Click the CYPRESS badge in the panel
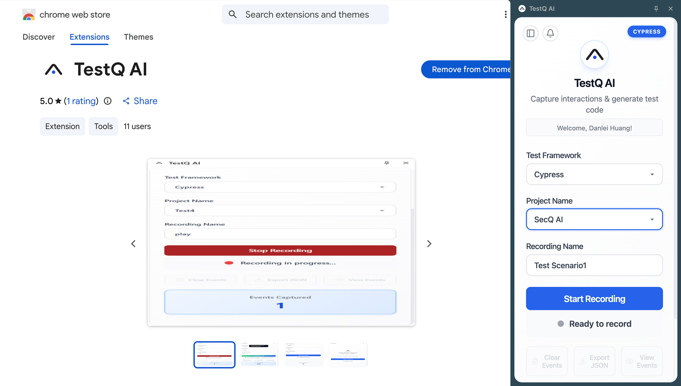This screenshot has height=386, width=681. point(647,32)
